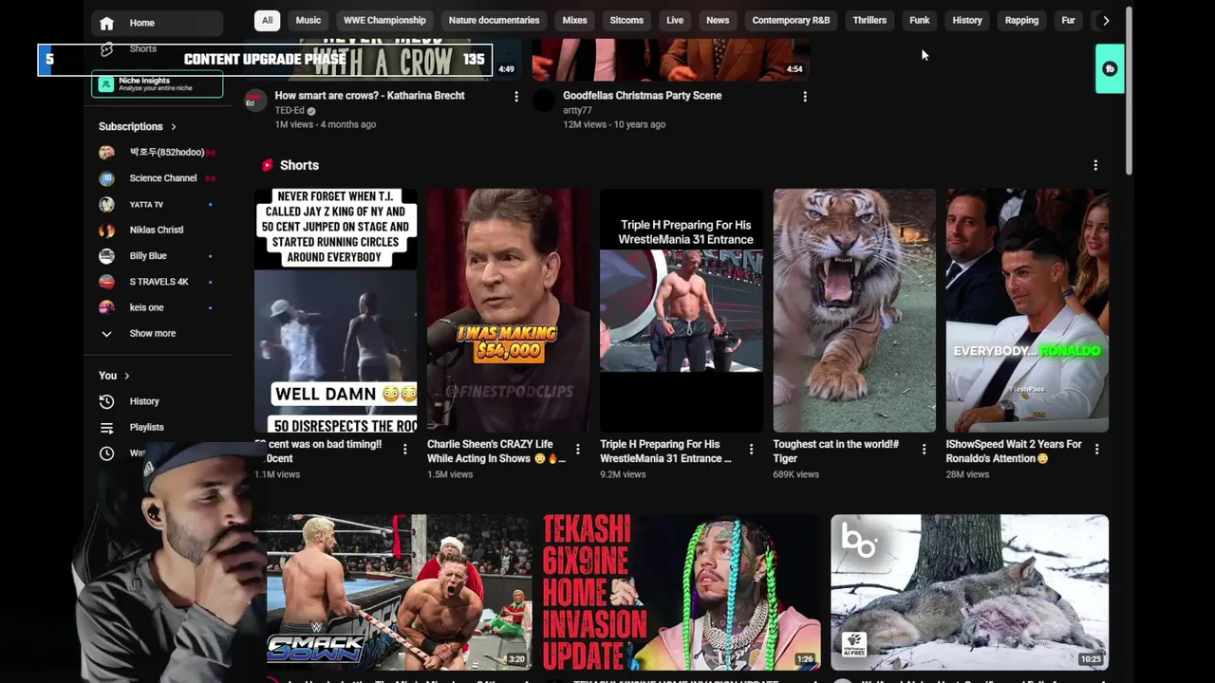The height and width of the screenshot is (683, 1215).
Task: Select the Live filter chip
Action: (675, 20)
